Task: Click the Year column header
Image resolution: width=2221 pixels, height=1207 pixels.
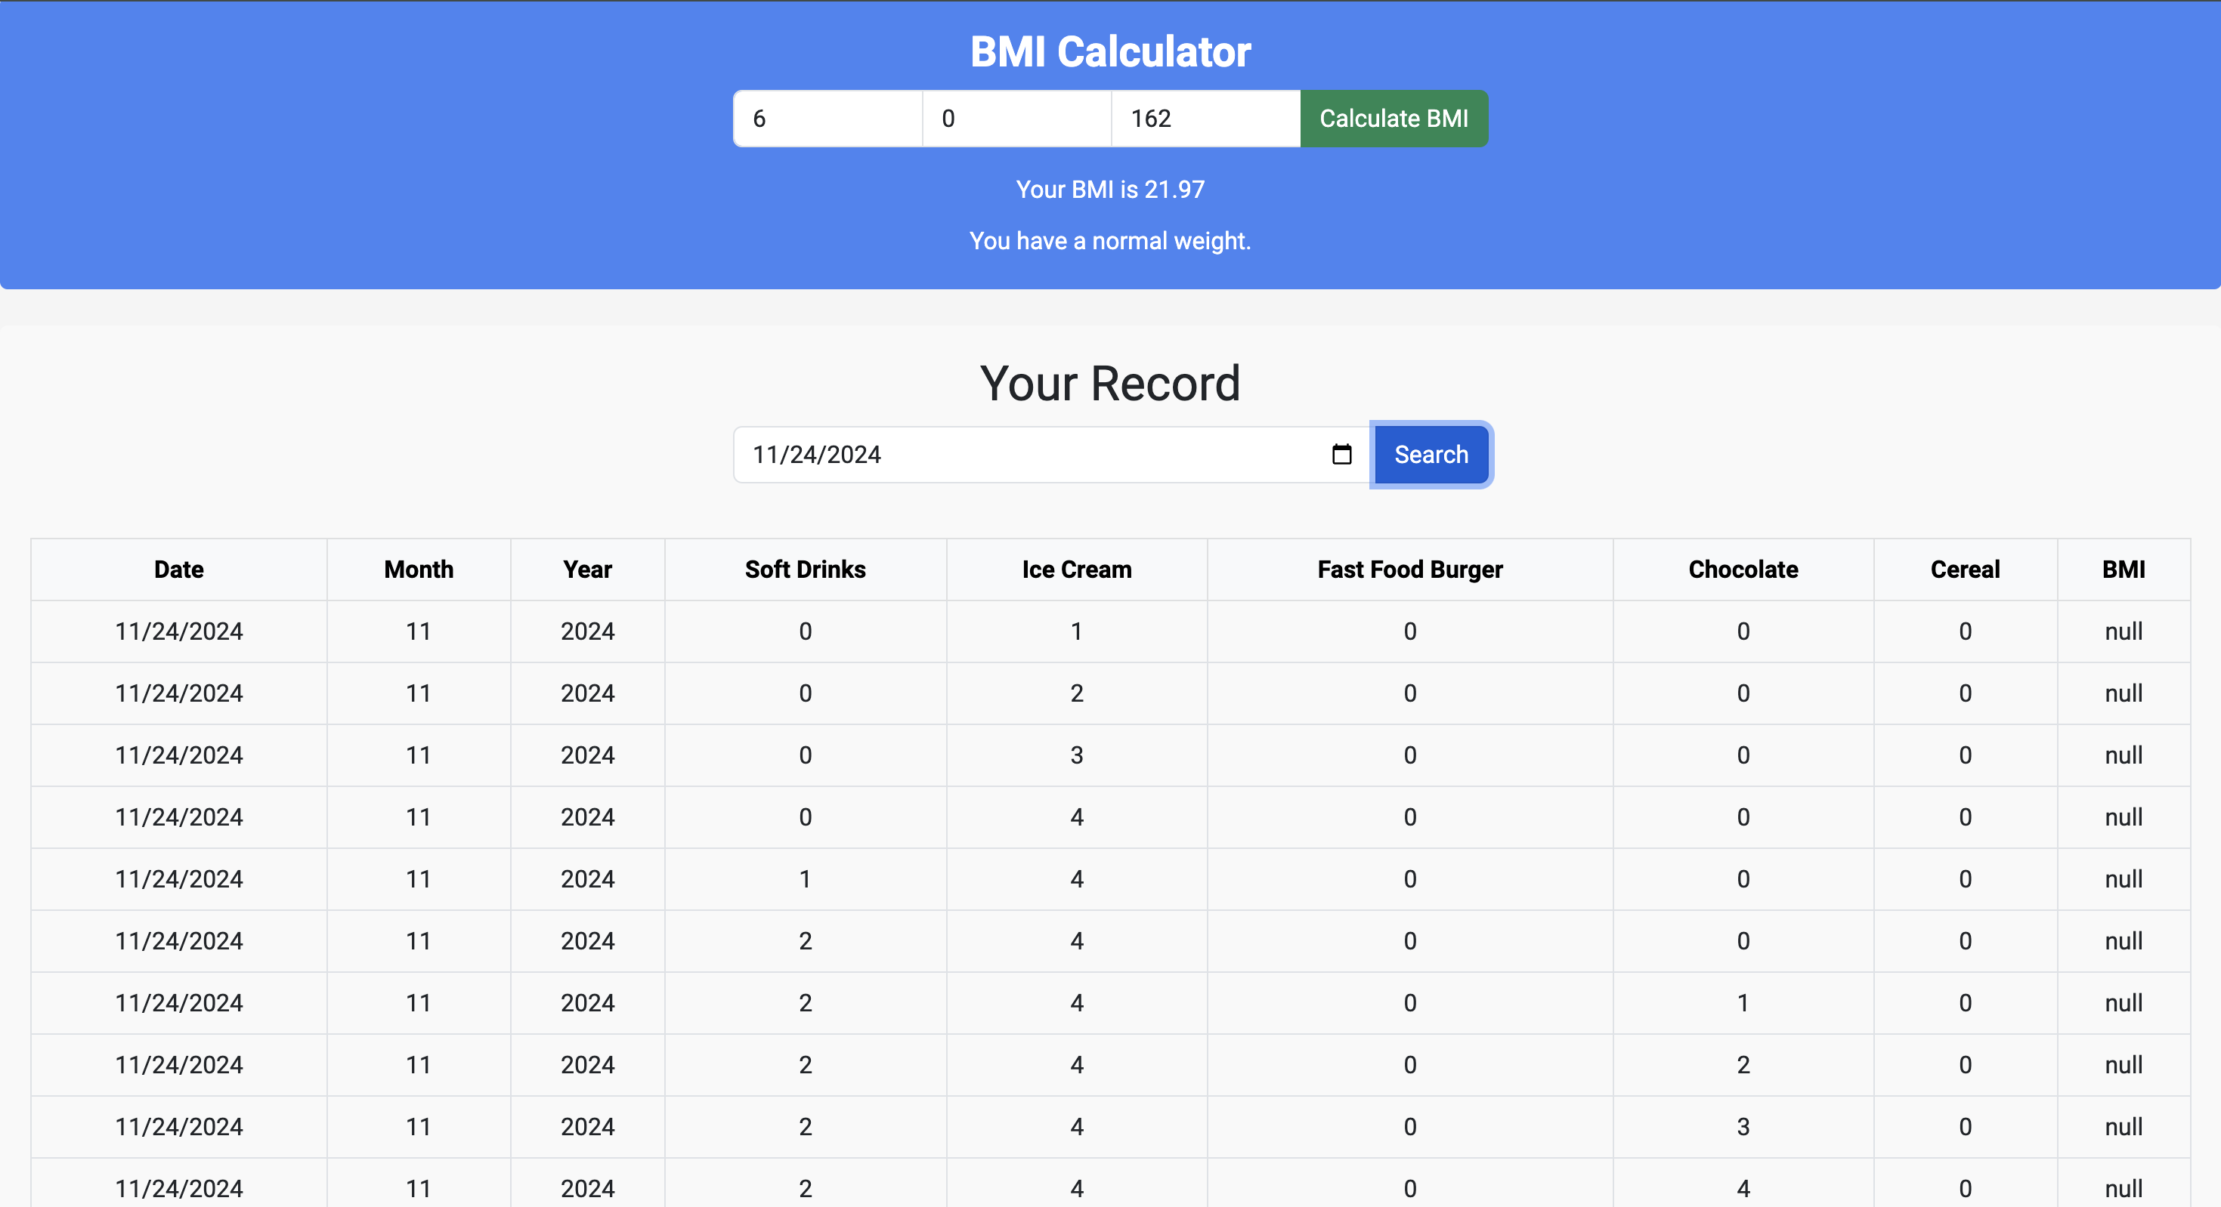Action: point(587,570)
